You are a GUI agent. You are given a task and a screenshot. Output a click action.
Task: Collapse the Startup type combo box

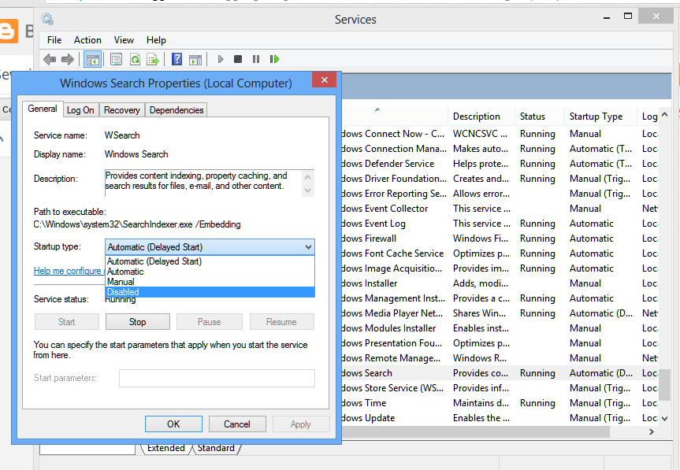(x=308, y=247)
